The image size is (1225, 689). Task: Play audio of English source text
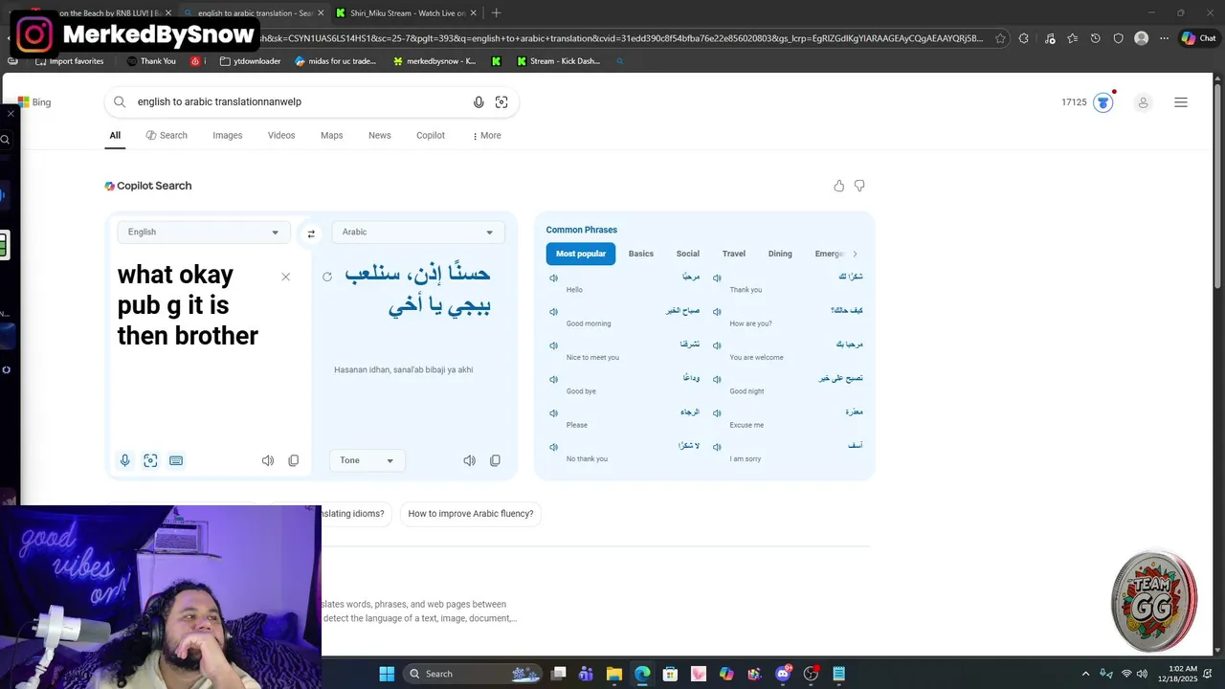268,460
